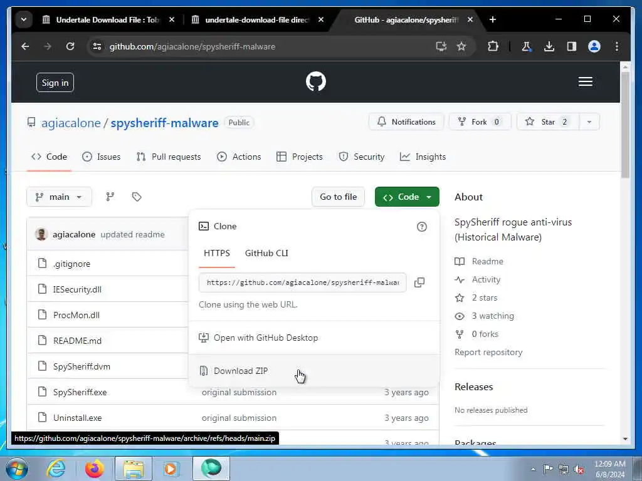Open new browser tab with plus

pos(493,19)
